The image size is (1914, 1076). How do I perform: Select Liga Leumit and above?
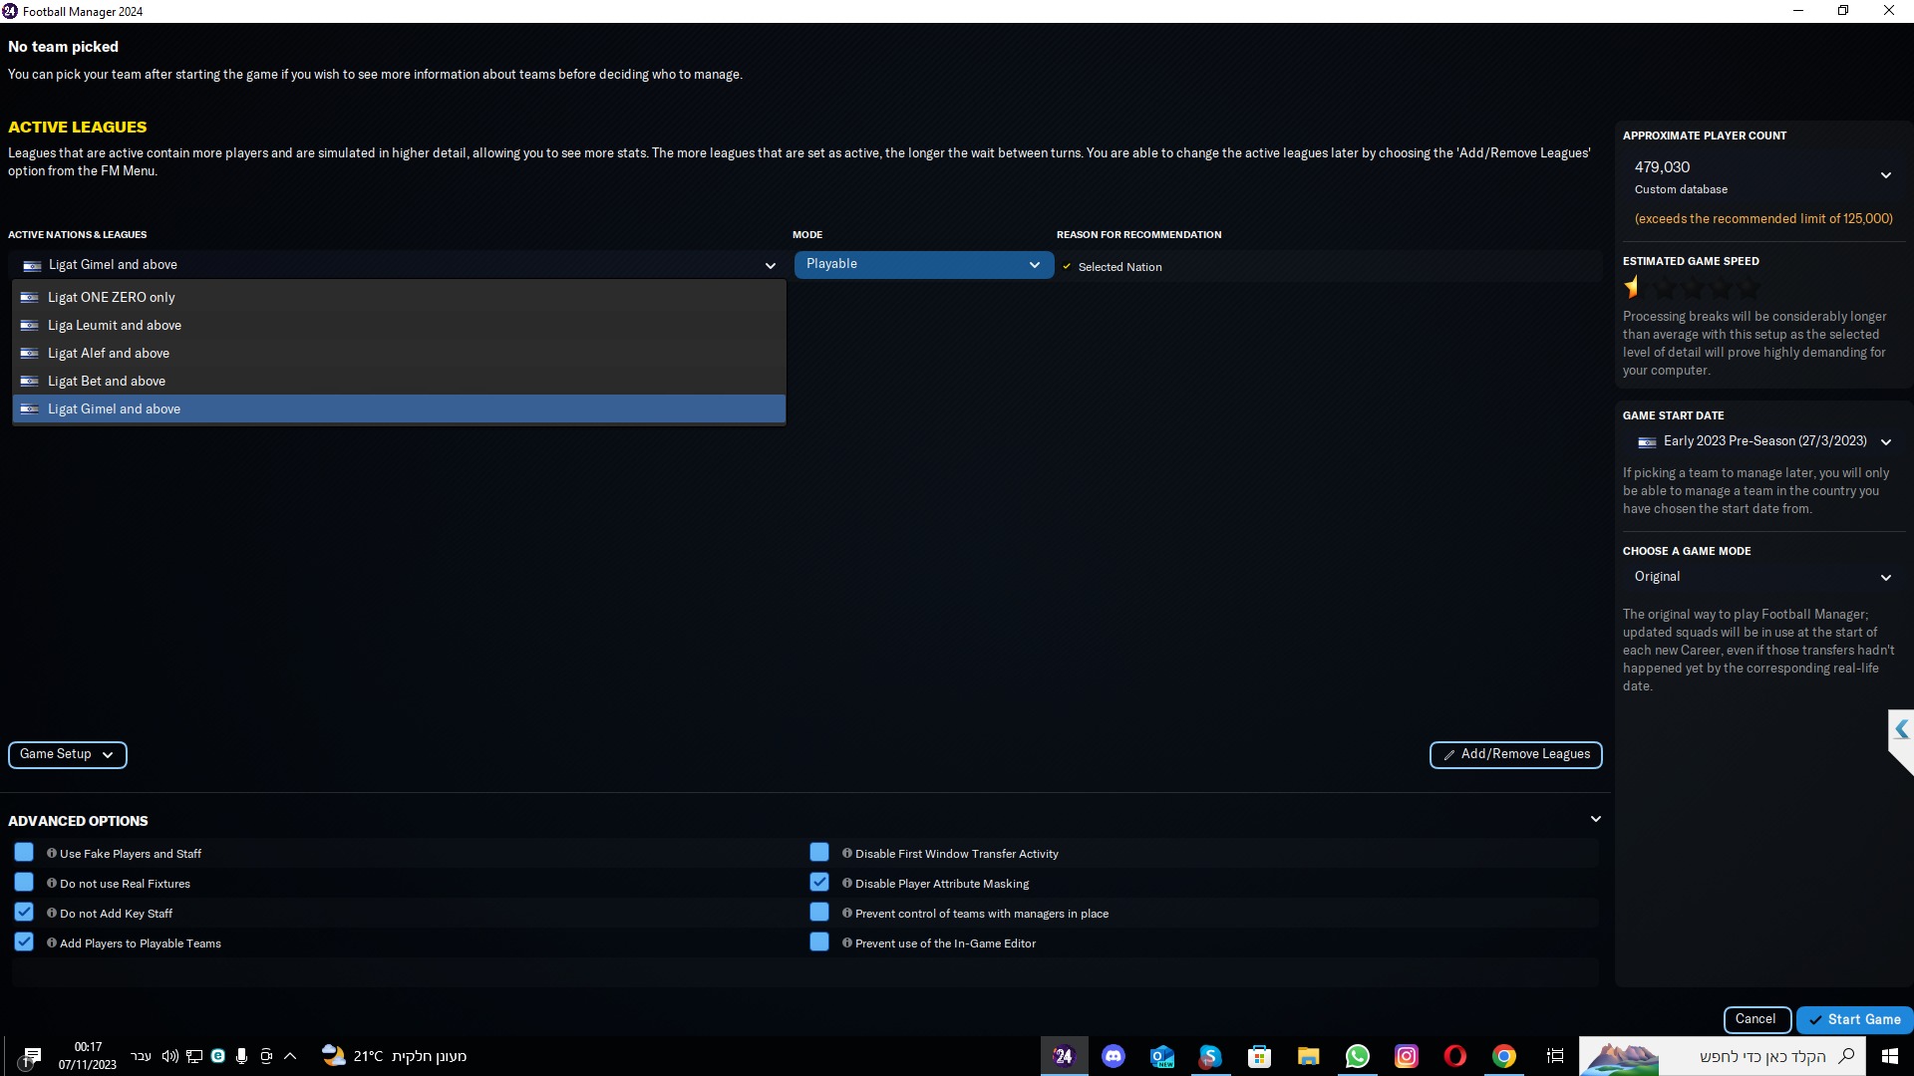tap(399, 325)
